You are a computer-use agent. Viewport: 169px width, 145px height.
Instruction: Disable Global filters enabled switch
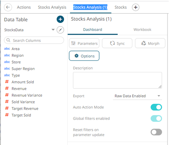(x=156, y=118)
